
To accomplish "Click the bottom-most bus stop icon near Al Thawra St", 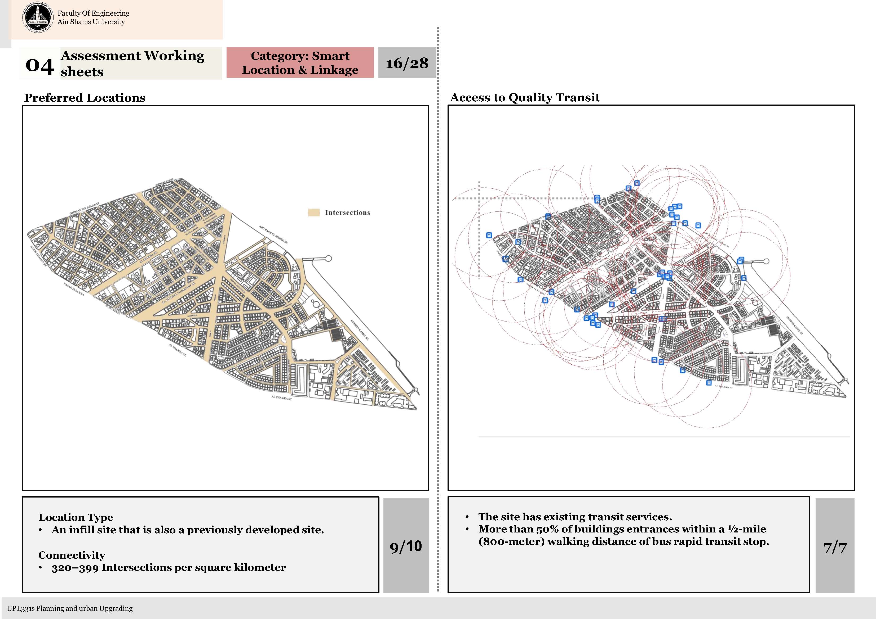I will tap(709, 383).
